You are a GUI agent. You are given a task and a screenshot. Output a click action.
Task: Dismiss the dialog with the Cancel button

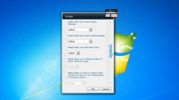[x=106, y=89]
